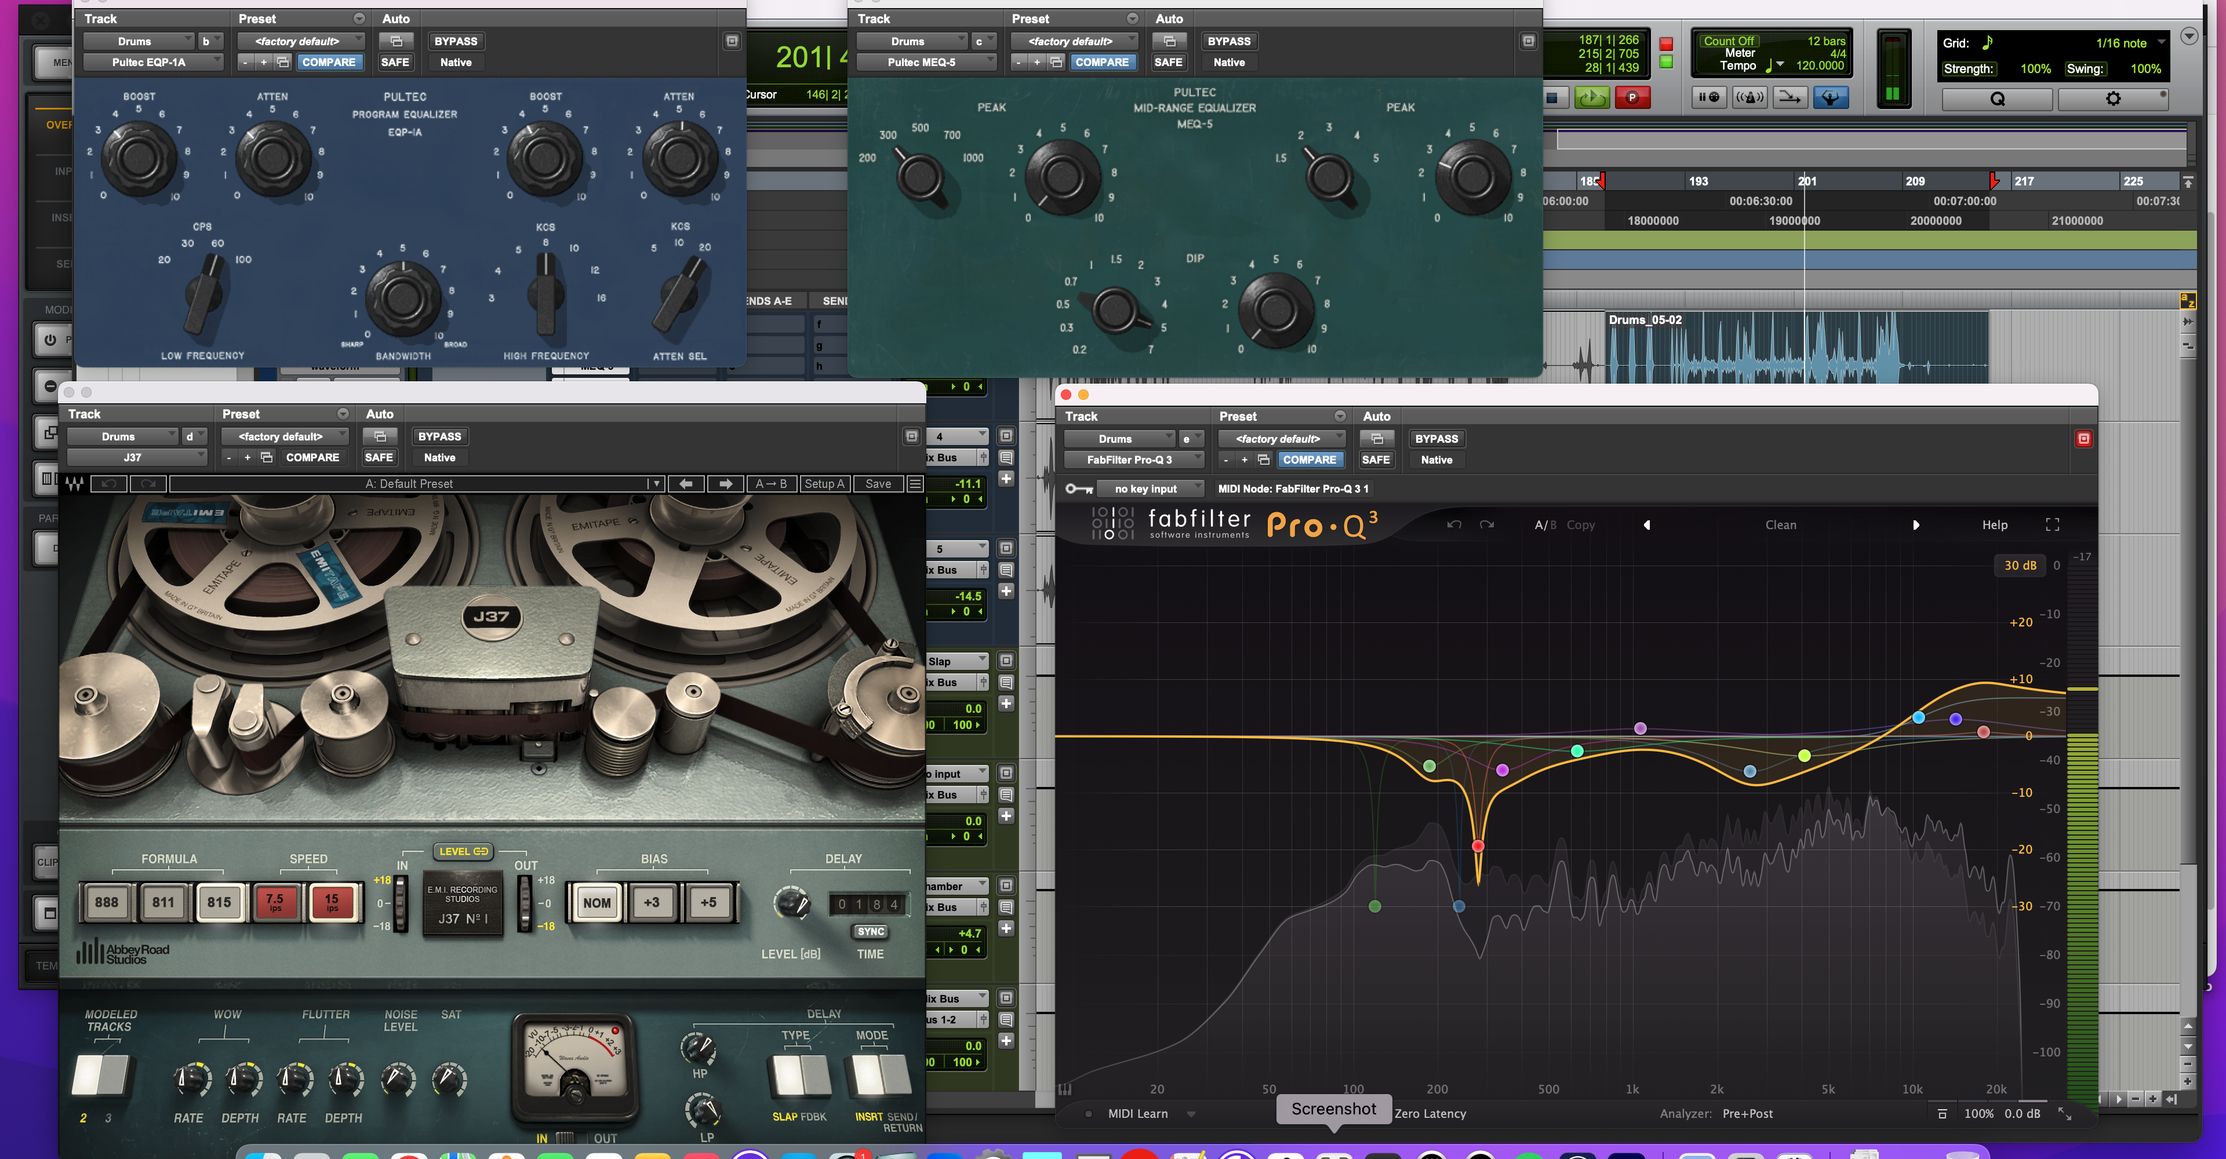Open the Pultec EQP-1A plugin selector
This screenshot has height=1159, width=2226.
(x=153, y=61)
